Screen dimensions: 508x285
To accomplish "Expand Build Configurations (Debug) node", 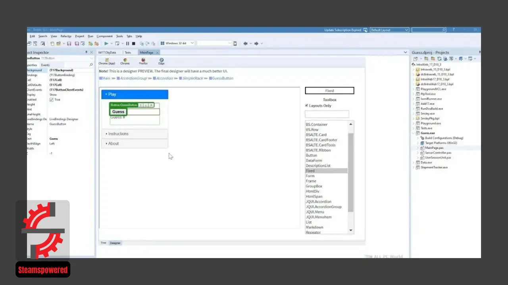I will click(x=418, y=138).
